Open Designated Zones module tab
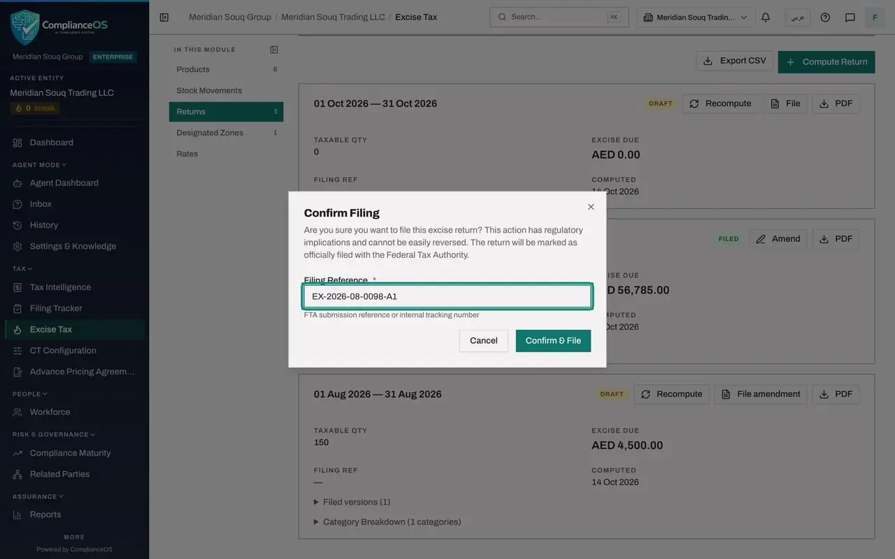Screen dimensions: 895x559 pyautogui.click(x=226, y=133)
